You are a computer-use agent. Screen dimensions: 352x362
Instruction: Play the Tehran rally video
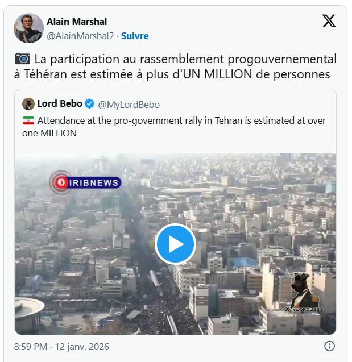pyautogui.click(x=175, y=244)
